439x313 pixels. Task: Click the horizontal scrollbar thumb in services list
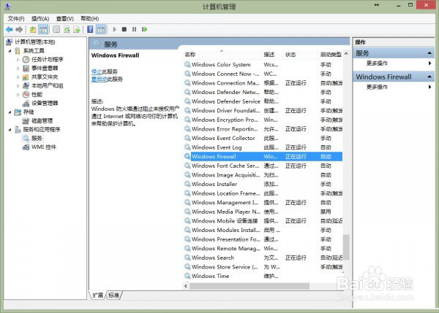point(249,286)
